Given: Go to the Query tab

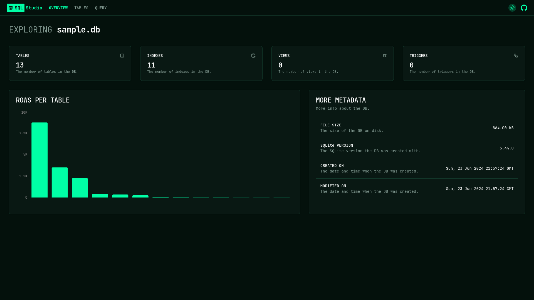Looking at the screenshot, I should [101, 8].
